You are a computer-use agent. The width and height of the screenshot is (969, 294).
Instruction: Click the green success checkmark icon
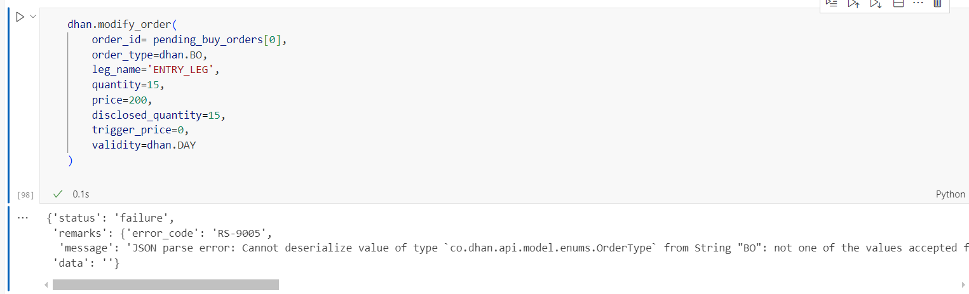[x=58, y=194]
